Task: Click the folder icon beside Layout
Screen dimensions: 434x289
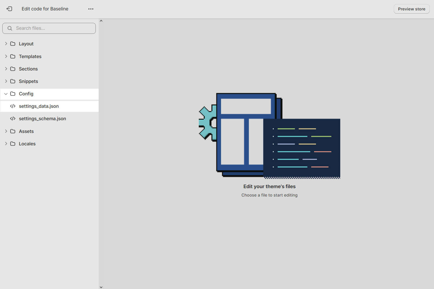Action: tap(13, 44)
